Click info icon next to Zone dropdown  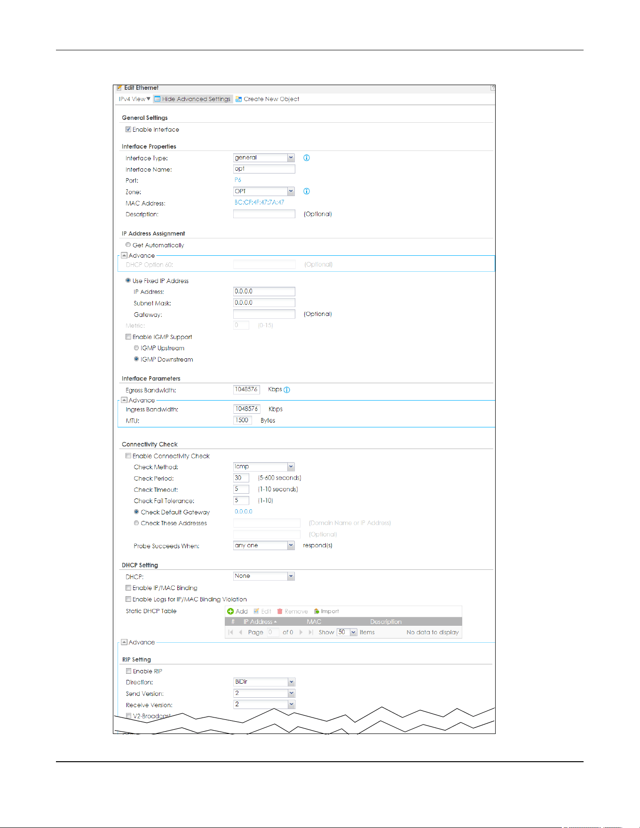pos(307,191)
